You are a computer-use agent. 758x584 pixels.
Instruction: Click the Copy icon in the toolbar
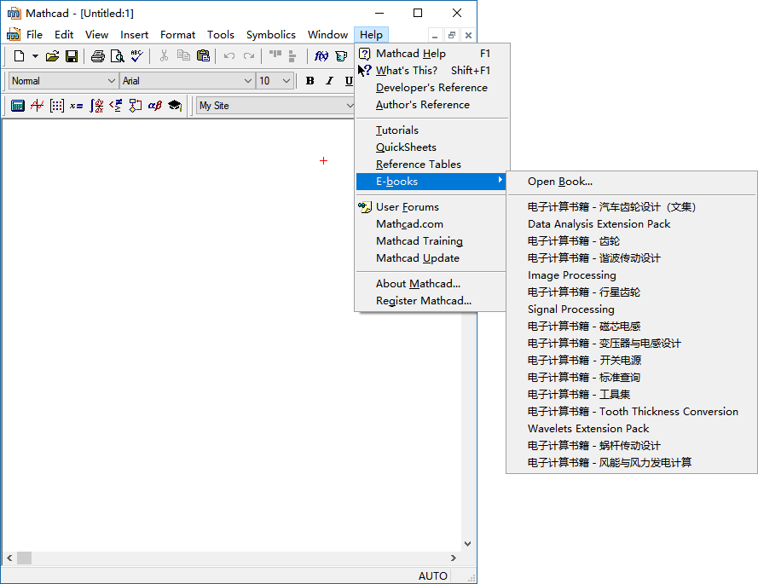183,56
